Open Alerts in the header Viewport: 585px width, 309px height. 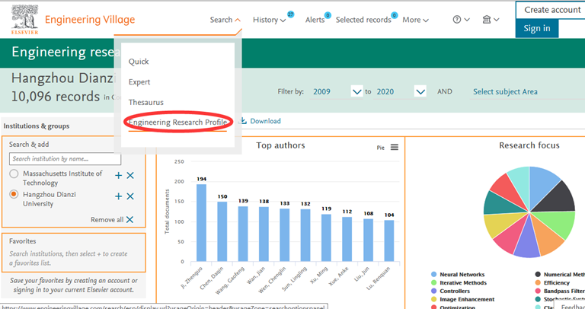pyautogui.click(x=315, y=20)
